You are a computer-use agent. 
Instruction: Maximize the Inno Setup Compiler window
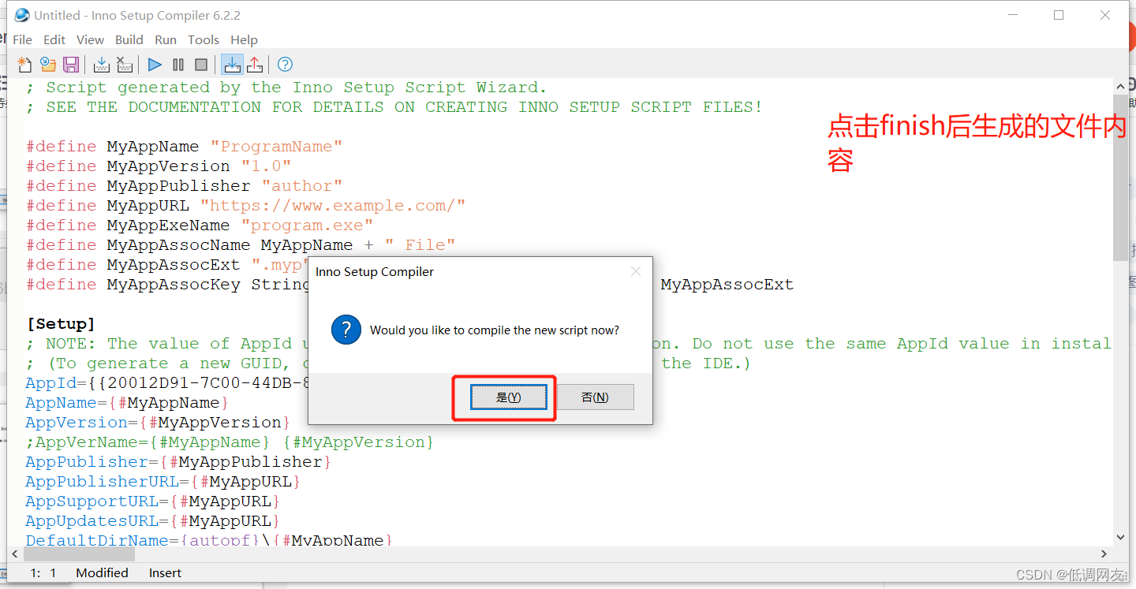1059,15
